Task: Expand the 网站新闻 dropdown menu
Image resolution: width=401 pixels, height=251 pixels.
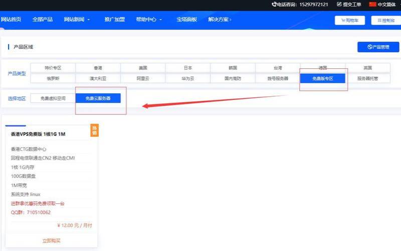Action: click(x=89, y=20)
